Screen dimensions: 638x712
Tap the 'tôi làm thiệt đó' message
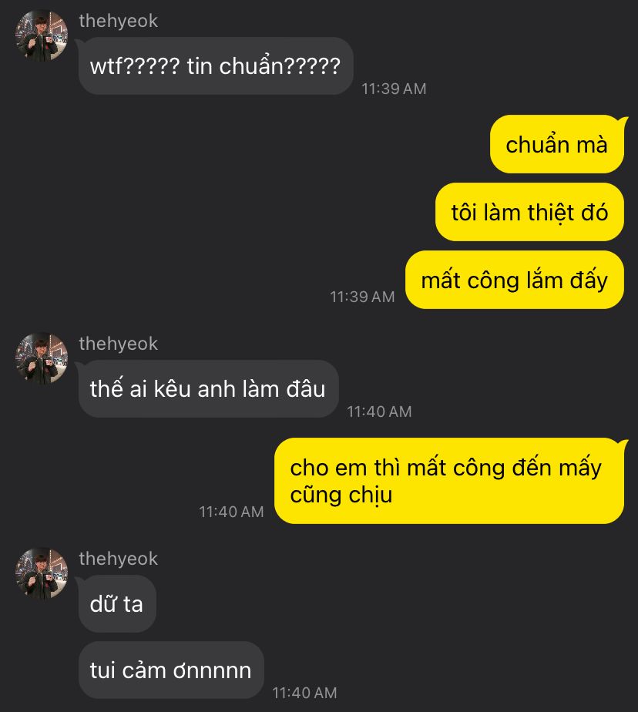pyautogui.click(x=529, y=212)
